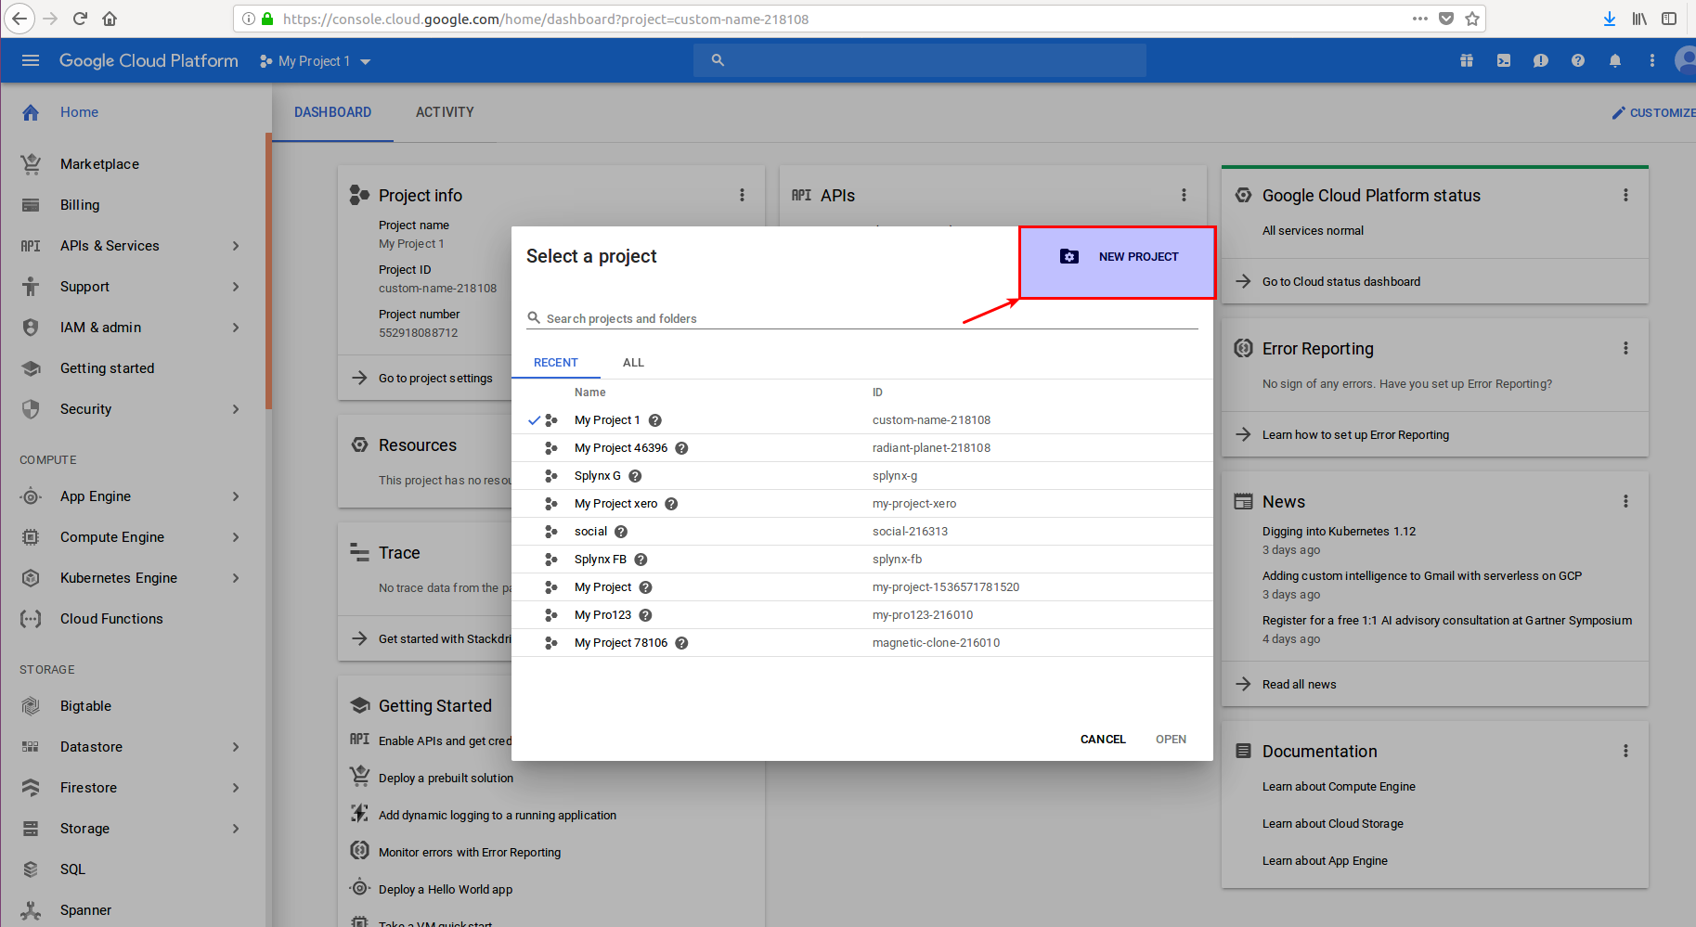The width and height of the screenshot is (1696, 927).
Task: Select the ALL tab in dialog
Action: point(633,363)
